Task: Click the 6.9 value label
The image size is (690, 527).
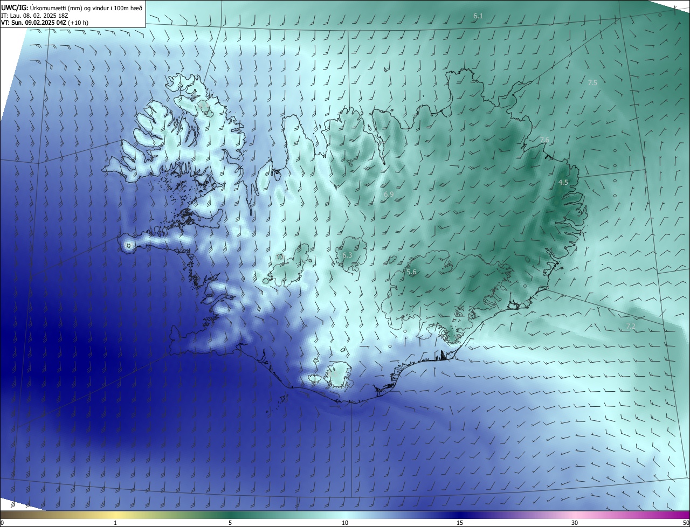Action: point(389,194)
